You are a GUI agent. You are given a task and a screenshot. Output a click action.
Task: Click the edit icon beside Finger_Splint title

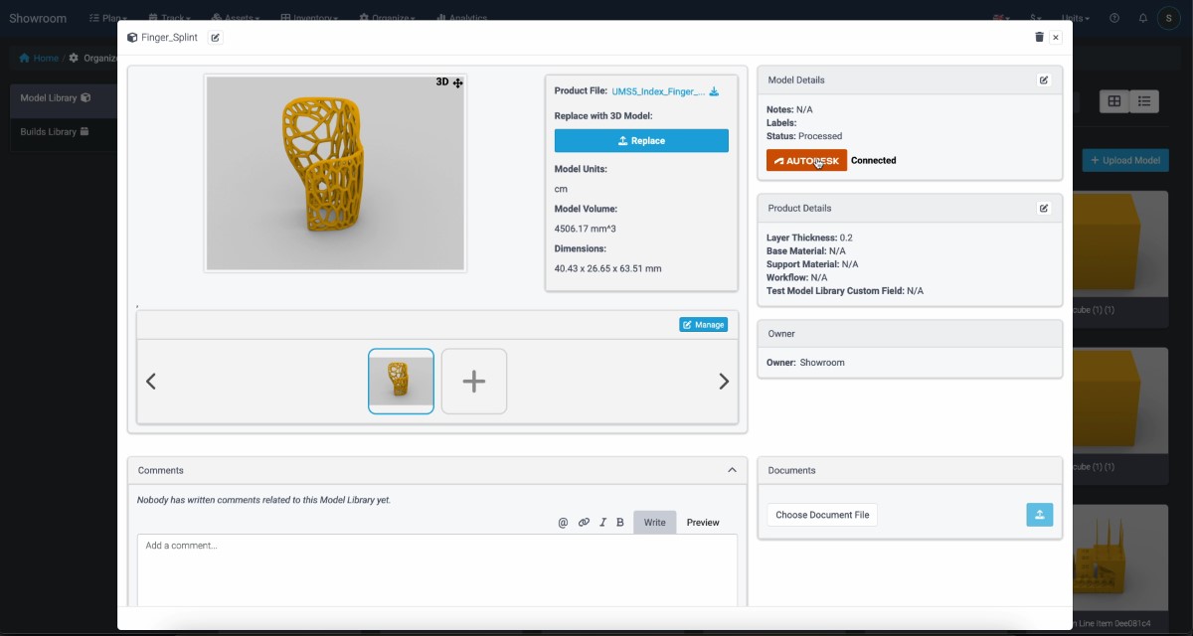coord(216,38)
